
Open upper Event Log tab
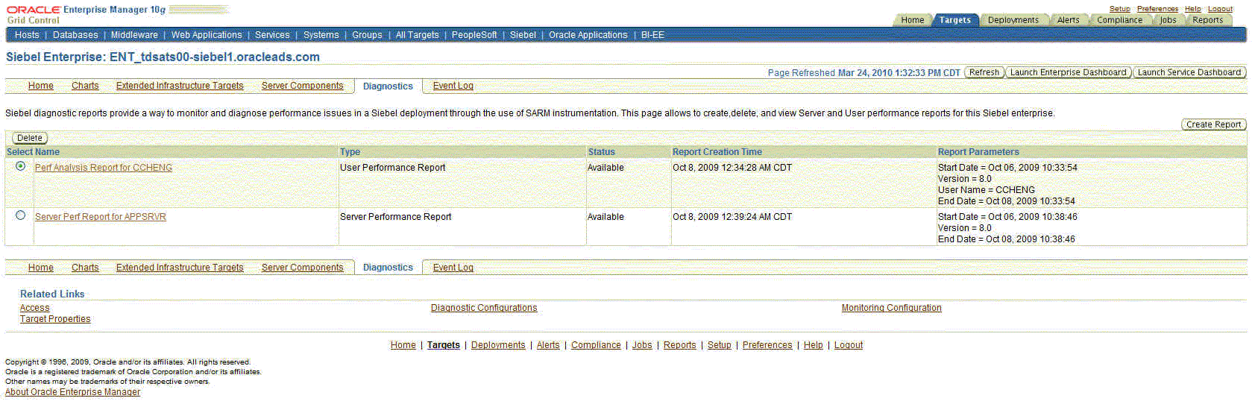click(x=453, y=86)
